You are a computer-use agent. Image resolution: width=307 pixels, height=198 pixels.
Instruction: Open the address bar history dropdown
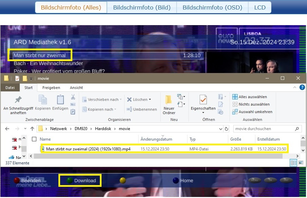(221, 129)
